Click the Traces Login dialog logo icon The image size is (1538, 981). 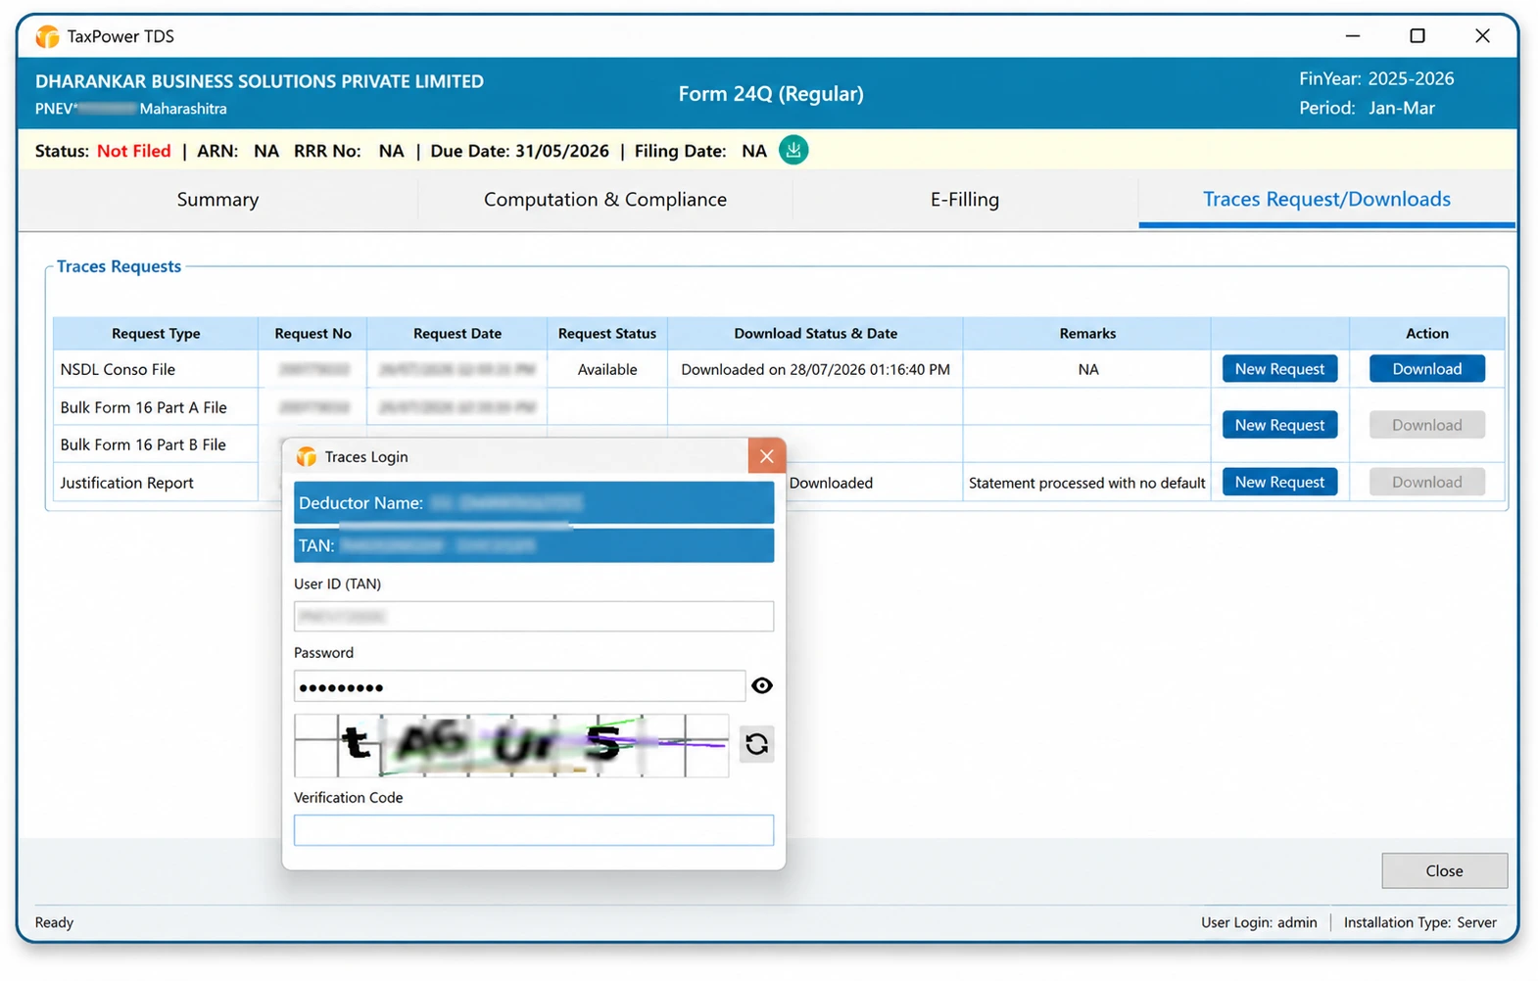(x=307, y=456)
